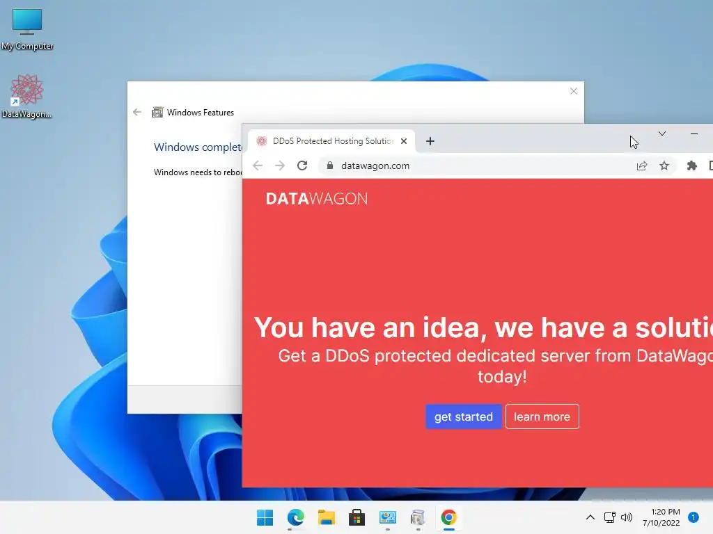The image size is (713, 534).
Task: Open Microsoft Store from the taskbar
Action: (x=356, y=517)
